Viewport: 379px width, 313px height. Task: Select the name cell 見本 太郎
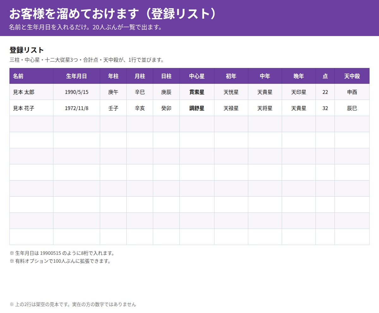31,92
